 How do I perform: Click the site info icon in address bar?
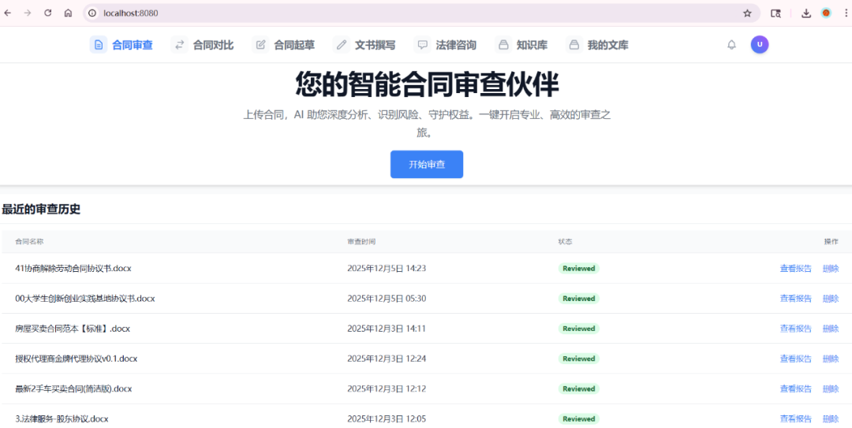[x=92, y=13]
